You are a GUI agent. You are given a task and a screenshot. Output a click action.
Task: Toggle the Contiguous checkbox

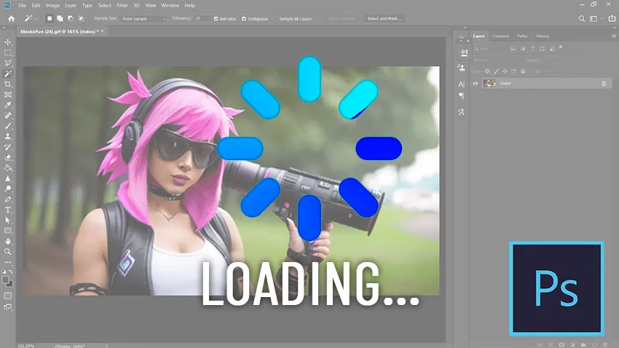tap(244, 18)
